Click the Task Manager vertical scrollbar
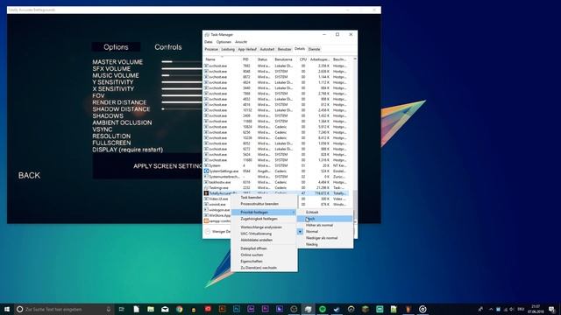The height and width of the screenshot is (315, 561). click(355, 139)
